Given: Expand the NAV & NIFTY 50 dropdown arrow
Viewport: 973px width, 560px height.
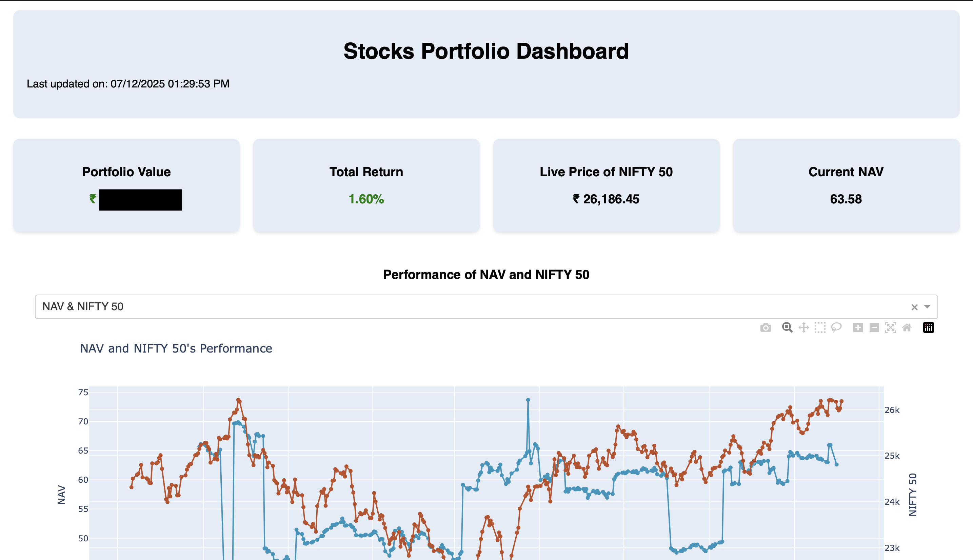Looking at the screenshot, I should coord(927,306).
